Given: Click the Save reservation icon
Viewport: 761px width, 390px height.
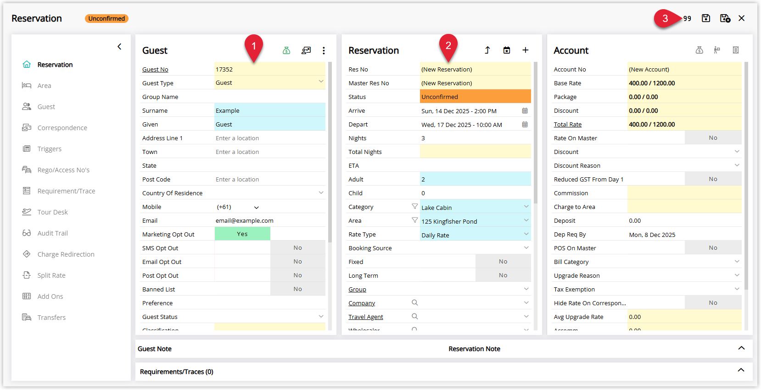Looking at the screenshot, I should coord(706,18).
